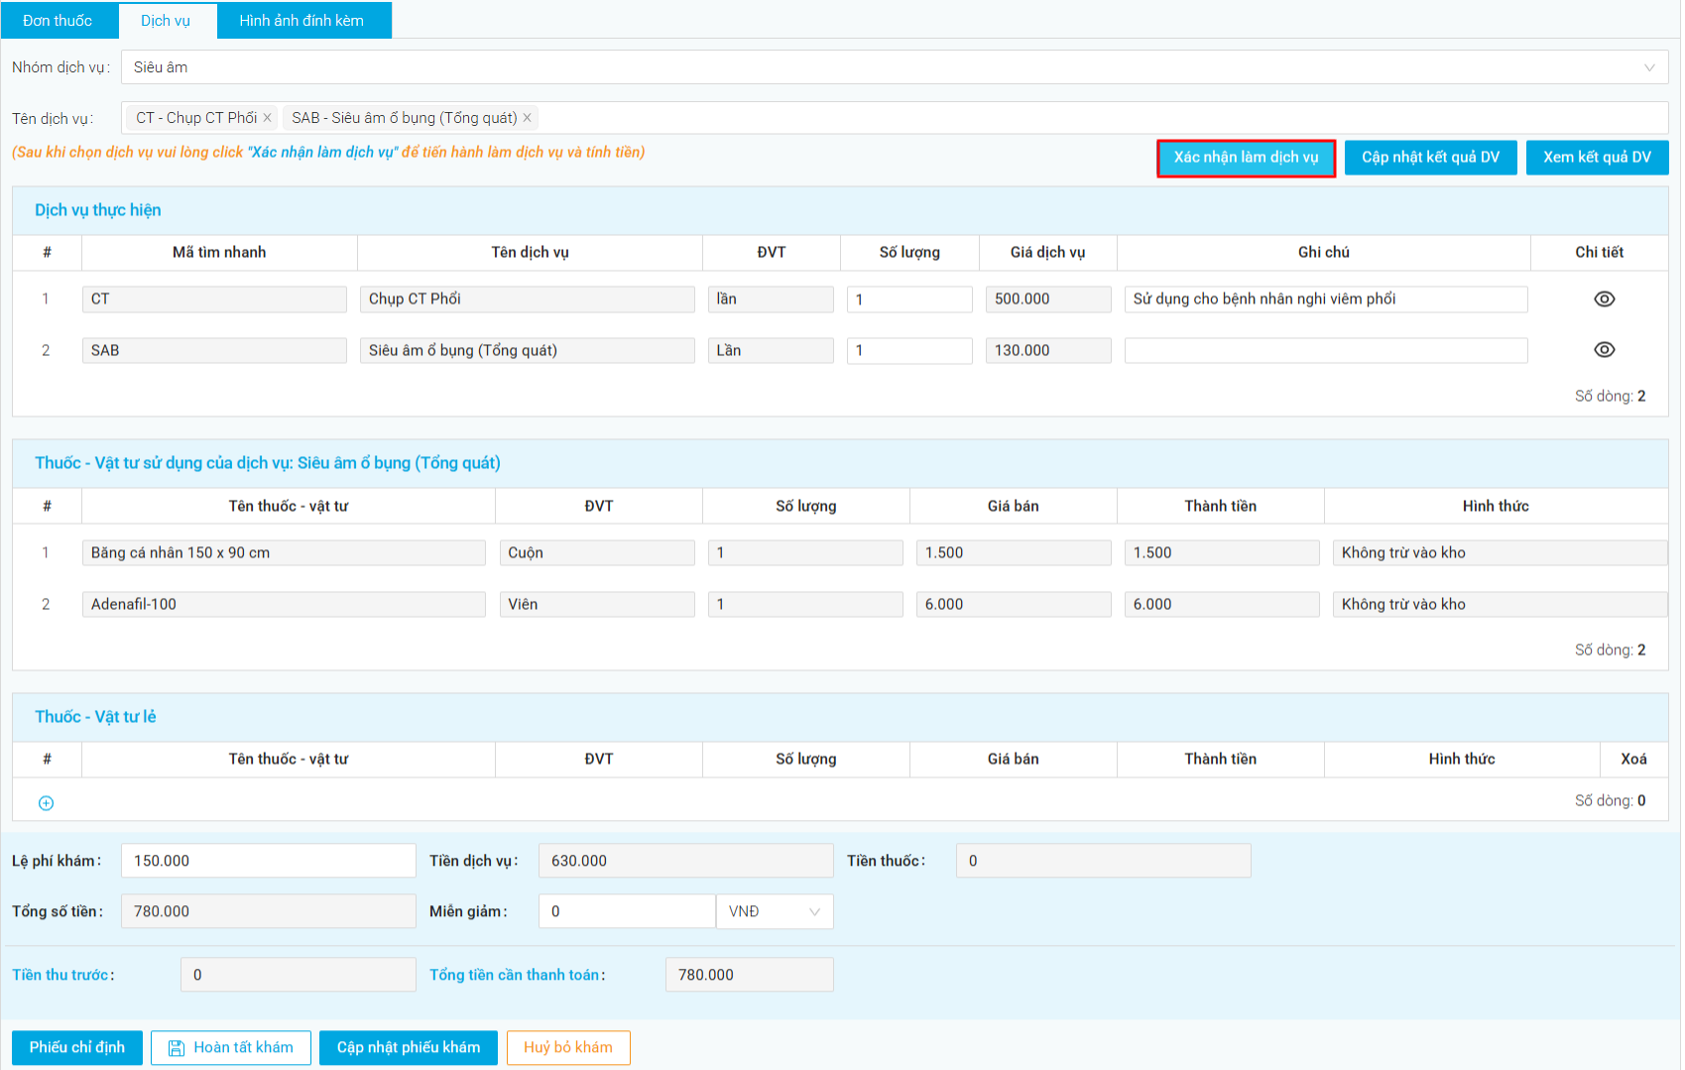Click the CT quick code cell

214,299
